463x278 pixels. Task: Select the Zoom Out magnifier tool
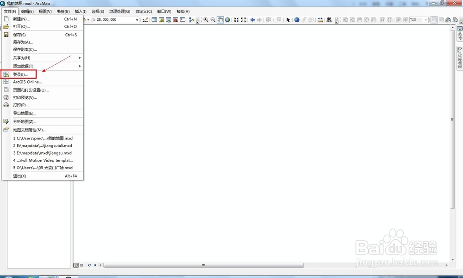click(213, 20)
